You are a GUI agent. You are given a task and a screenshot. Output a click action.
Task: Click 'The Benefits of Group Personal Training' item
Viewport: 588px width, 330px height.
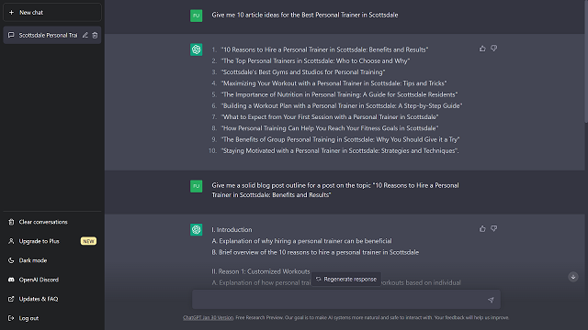coord(340,139)
